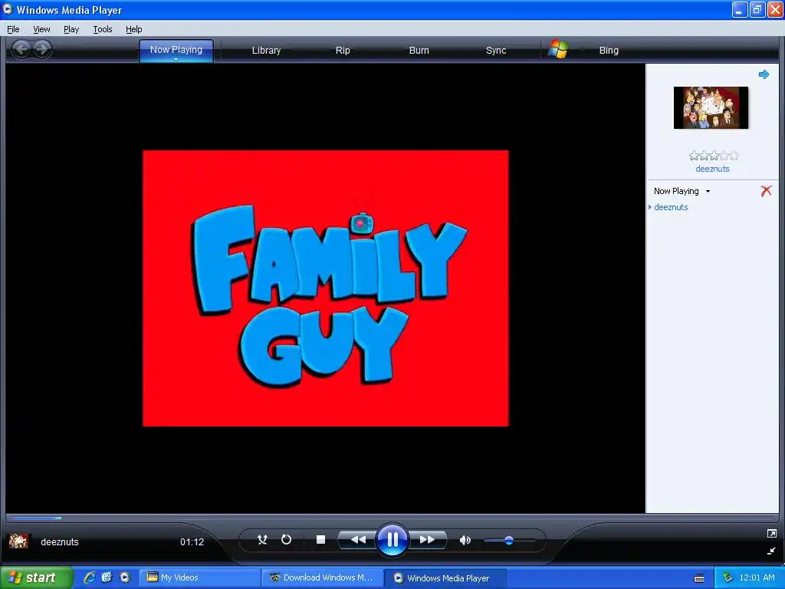
Task: Go back with the Back arrow button
Action: point(21,49)
